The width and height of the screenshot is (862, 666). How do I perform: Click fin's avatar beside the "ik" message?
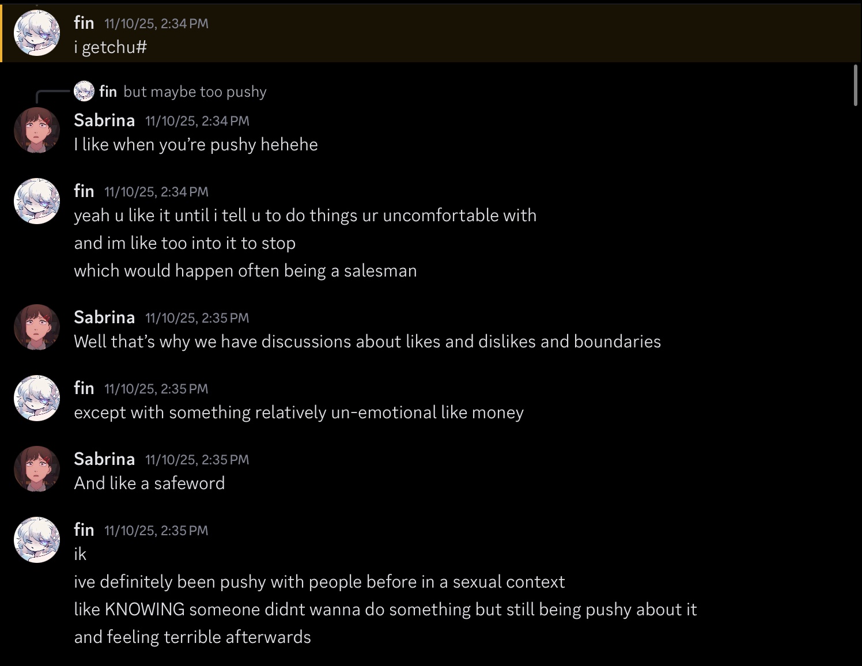(37, 540)
